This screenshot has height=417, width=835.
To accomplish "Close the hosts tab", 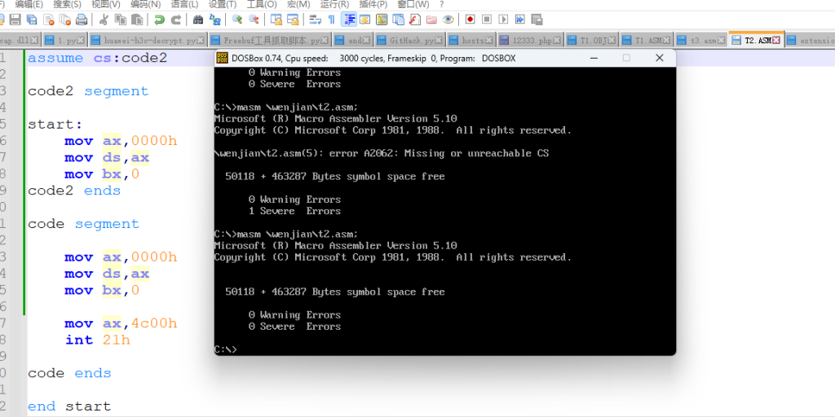I will point(491,39).
